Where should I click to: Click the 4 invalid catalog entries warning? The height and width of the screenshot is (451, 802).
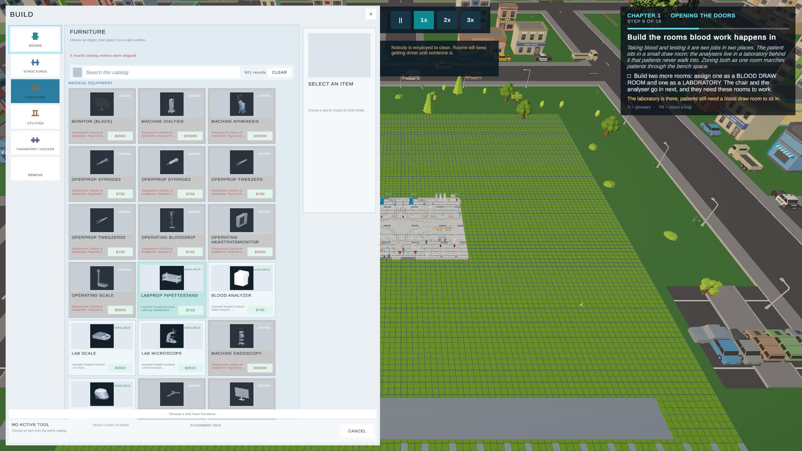[103, 55]
